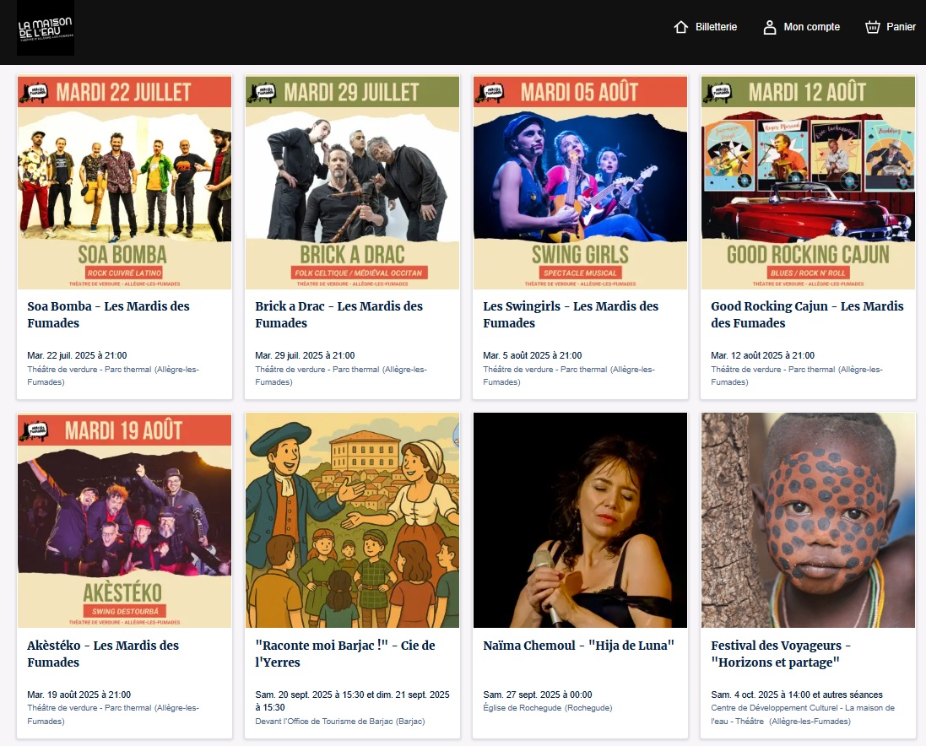Open the Naïma Chemoul singer photo
The image size is (926, 746).
580,520
